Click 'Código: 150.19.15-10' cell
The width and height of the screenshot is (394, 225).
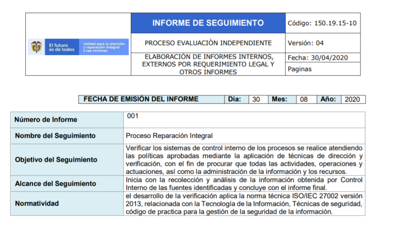click(323, 23)
